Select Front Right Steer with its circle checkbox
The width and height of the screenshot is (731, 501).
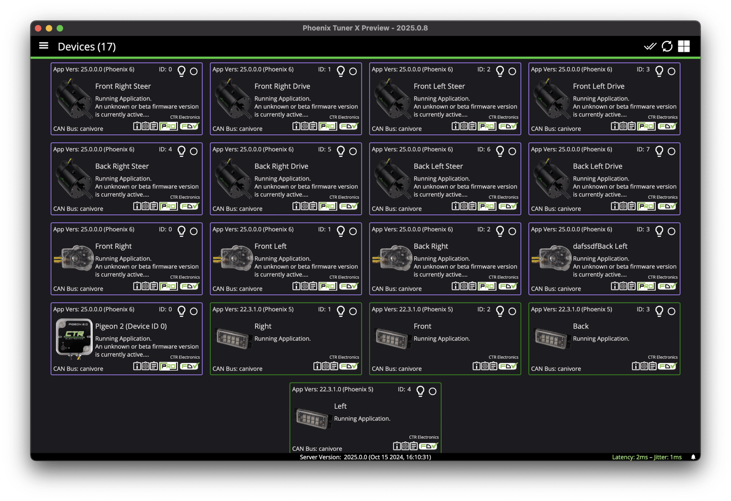pyautogui.click(x=194, y=71)
